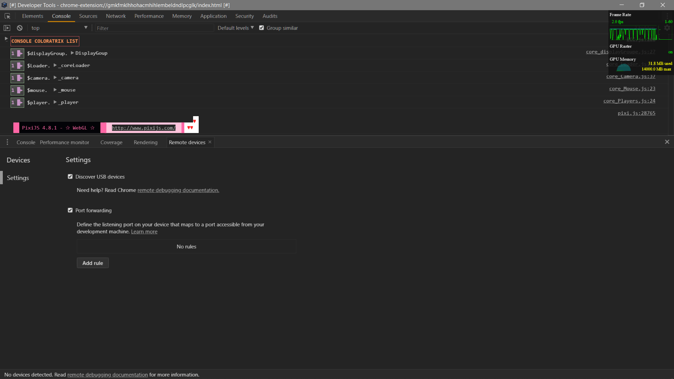Select the top Console panel tab
674x379 pixels.
pyautogui.click(x=61, y=16)
